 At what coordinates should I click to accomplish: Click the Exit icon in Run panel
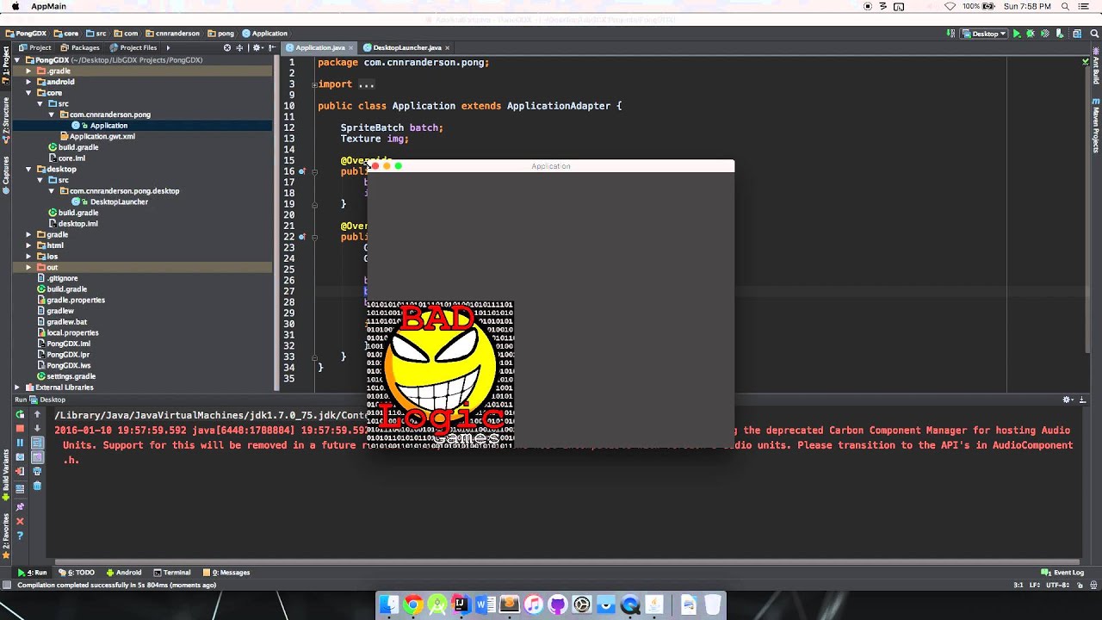click(20, 472)
